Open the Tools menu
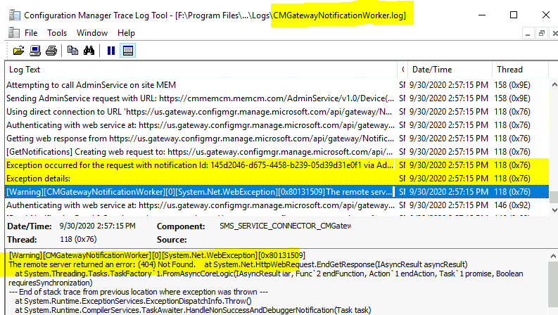 click(x=57, y=33)
